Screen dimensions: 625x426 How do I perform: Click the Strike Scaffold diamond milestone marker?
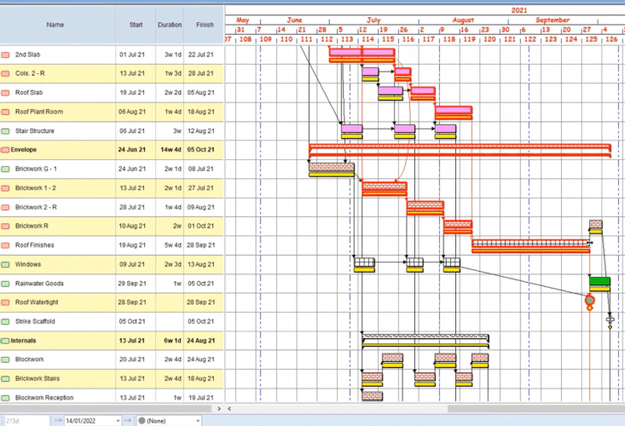(x=610, y=325)
